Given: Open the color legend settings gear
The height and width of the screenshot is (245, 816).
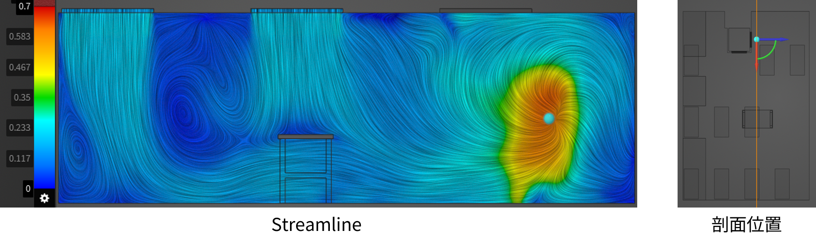Looking at the screenshot, I should coord(45,198).
